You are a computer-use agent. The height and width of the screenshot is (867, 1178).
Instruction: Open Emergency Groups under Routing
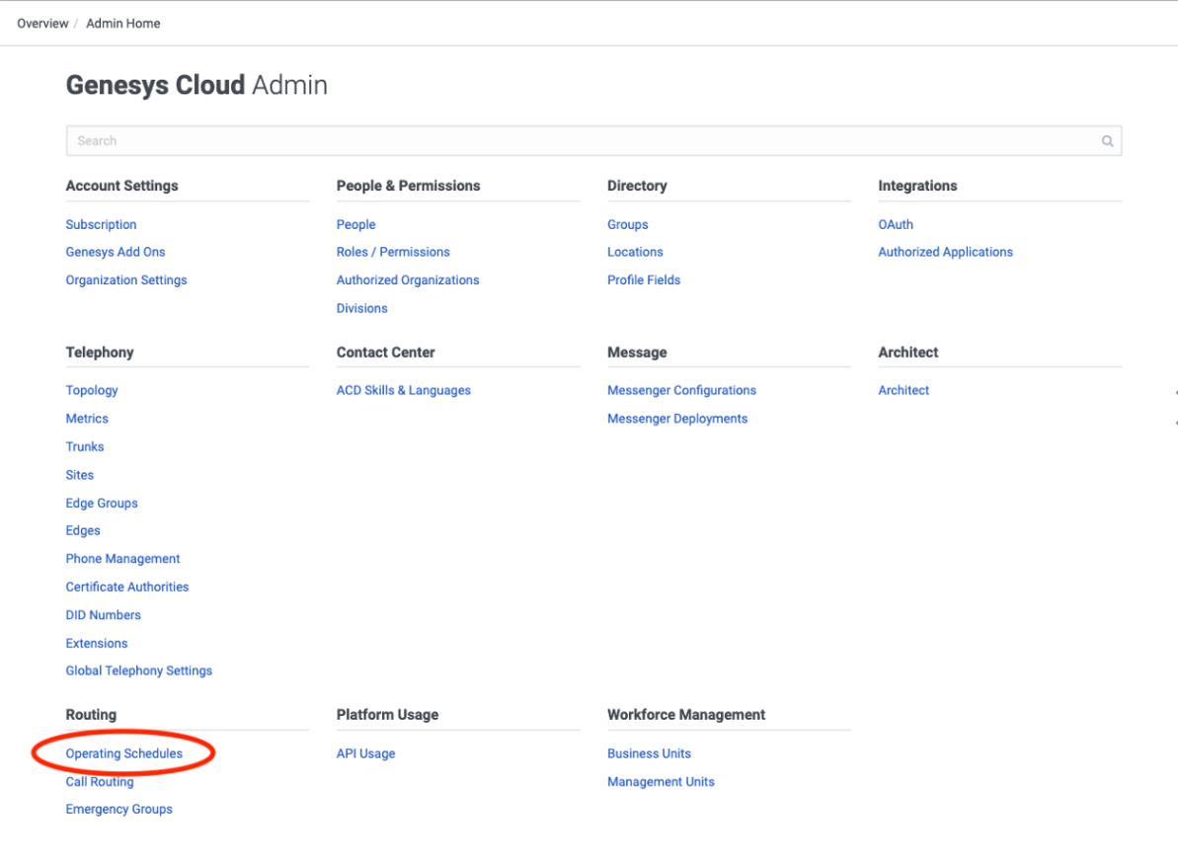(119, 809)
